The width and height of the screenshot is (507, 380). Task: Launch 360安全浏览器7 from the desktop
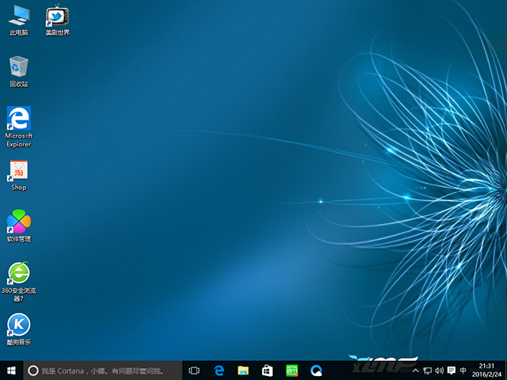tap(18, 274)
